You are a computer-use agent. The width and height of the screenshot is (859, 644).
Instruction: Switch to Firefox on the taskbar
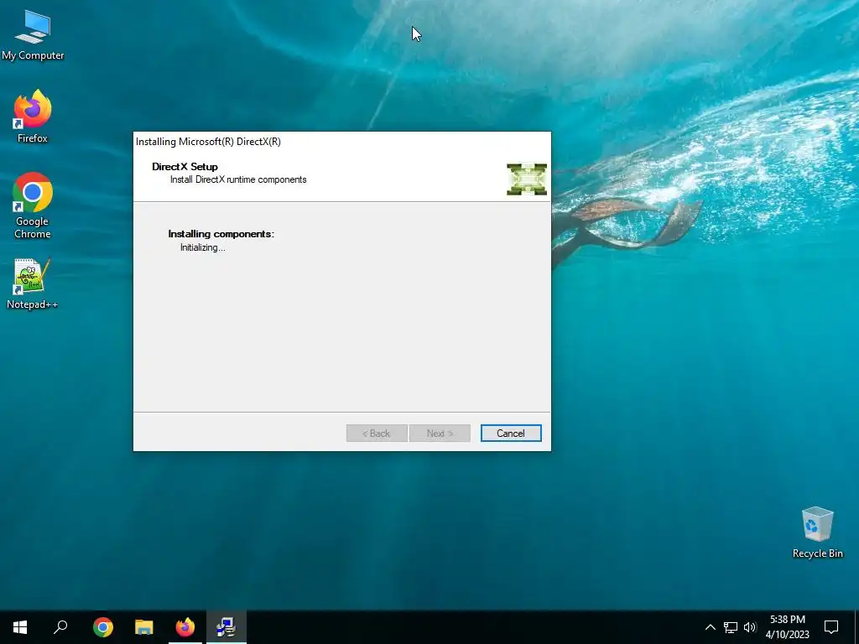185,627
